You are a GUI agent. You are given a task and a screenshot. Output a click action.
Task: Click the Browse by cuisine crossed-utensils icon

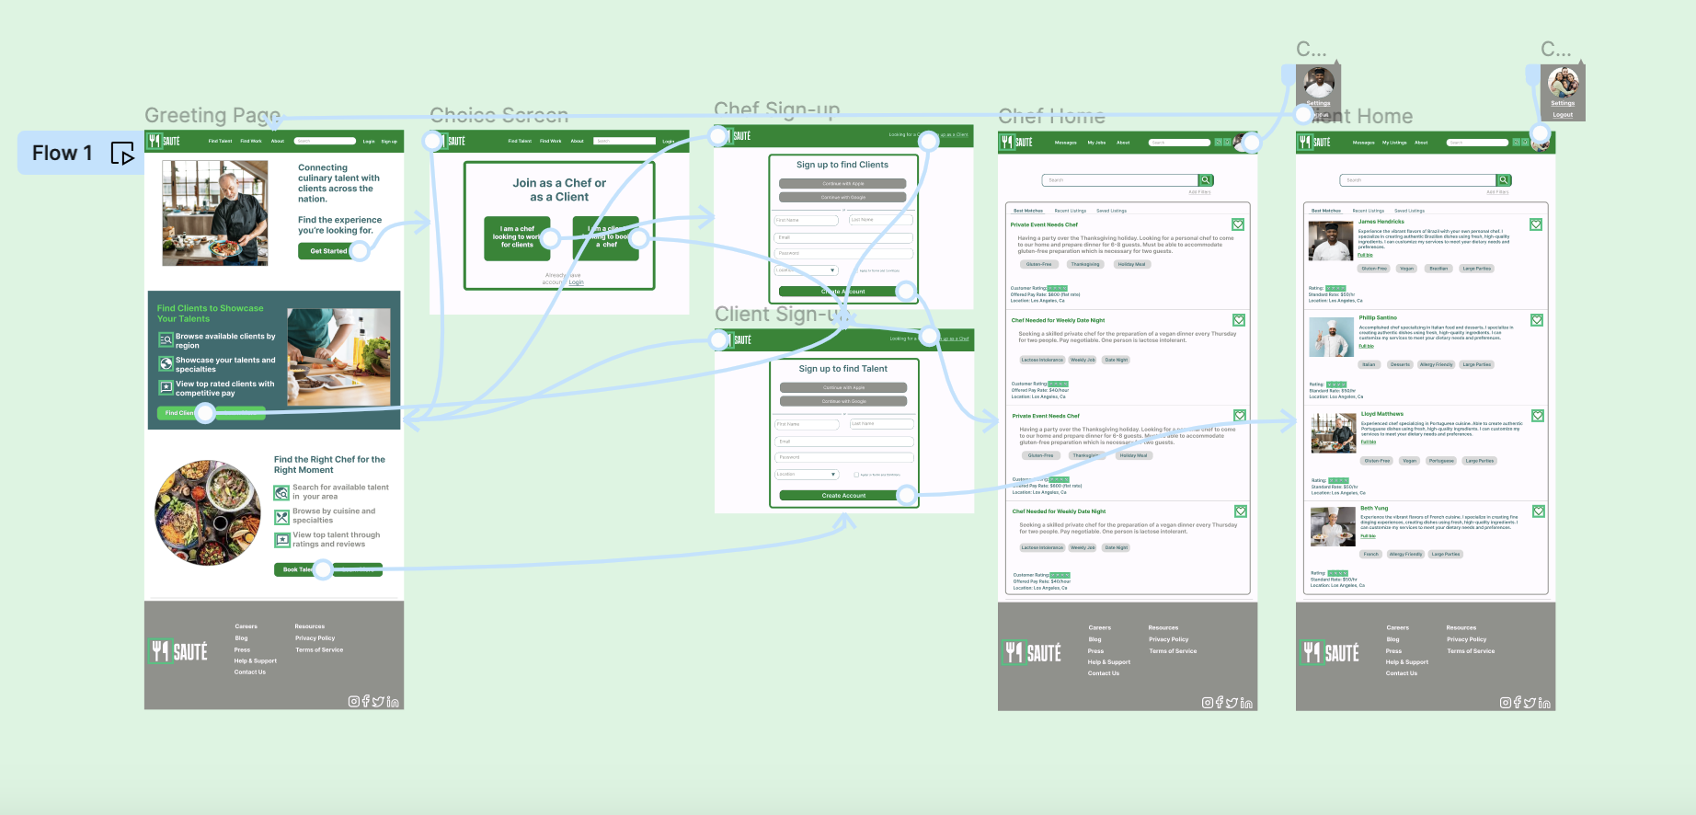(282, 517)
